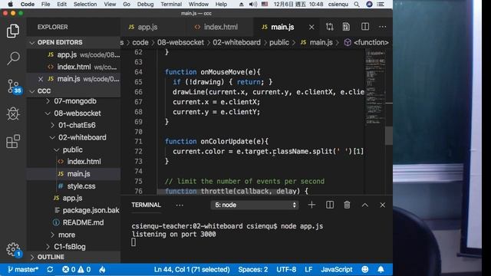This screenshot has height=276, width=491.
Task: Change file encoding UTF-8
Action: click(286, 269)
